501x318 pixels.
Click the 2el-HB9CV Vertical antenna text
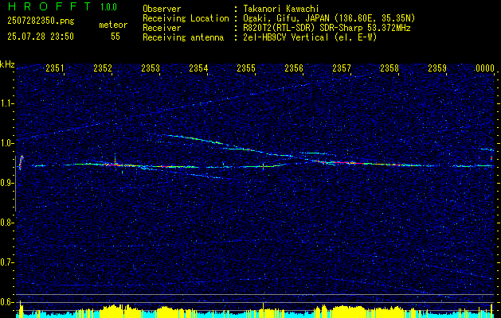point(310,37)
